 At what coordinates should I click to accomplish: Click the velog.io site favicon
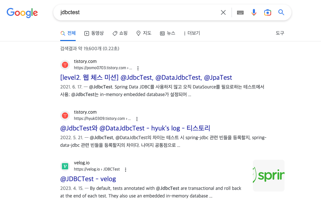(x=65, y=166)
